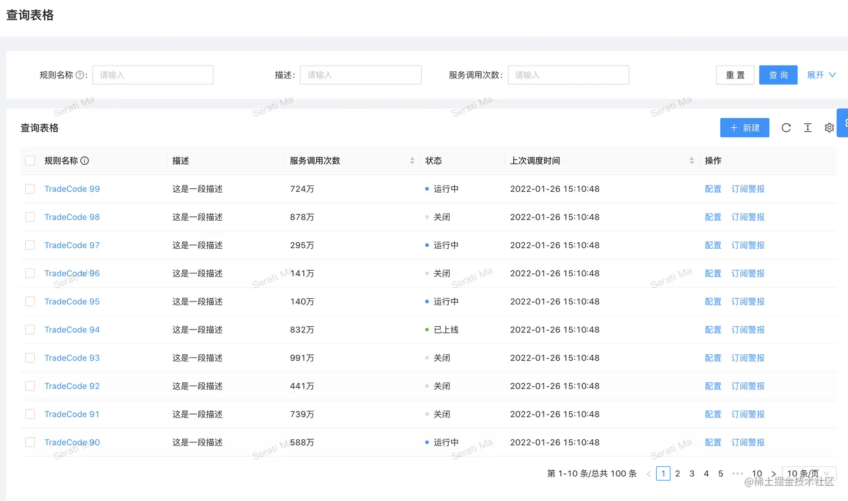
Task: Open the column settings gear icon
Action: pos(829,128)
